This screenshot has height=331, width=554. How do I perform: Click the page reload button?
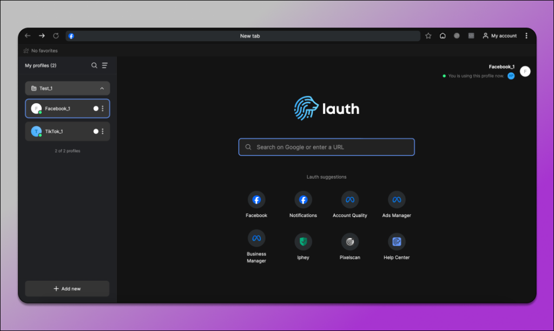[55, 36]
